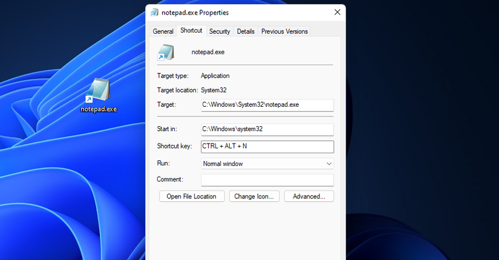
Task: Click the notepad.exe Properties title text
Action: 195,13
